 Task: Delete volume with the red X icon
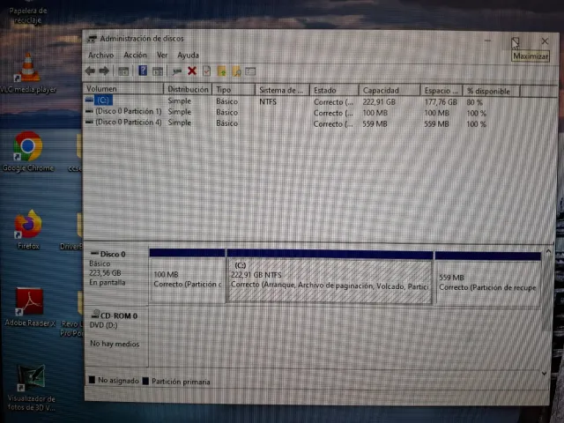pos(192,70)
